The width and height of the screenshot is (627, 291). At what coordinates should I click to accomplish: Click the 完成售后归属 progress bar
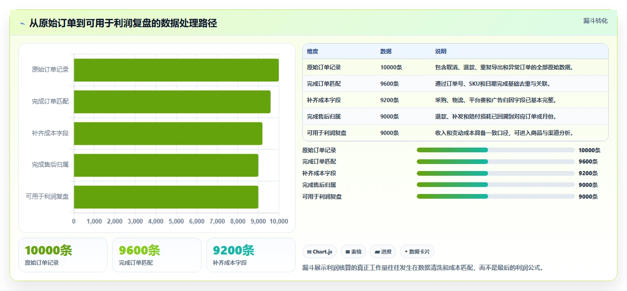click(496, 185)
